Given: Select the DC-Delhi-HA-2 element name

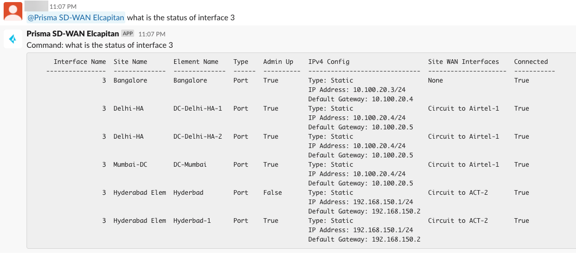Looking at the screenshot, I should (x=198, y=137).
